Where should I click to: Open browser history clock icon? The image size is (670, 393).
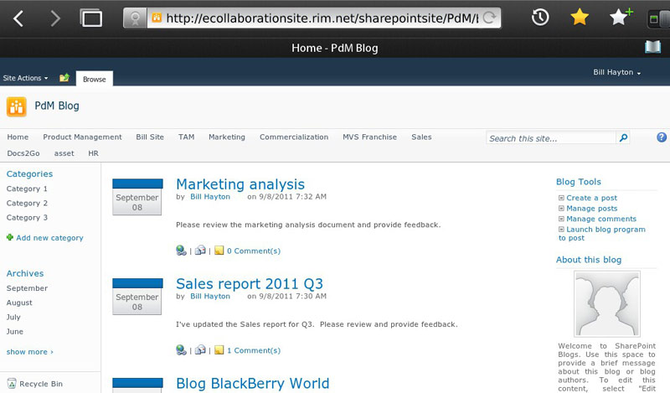click(540, 18)
